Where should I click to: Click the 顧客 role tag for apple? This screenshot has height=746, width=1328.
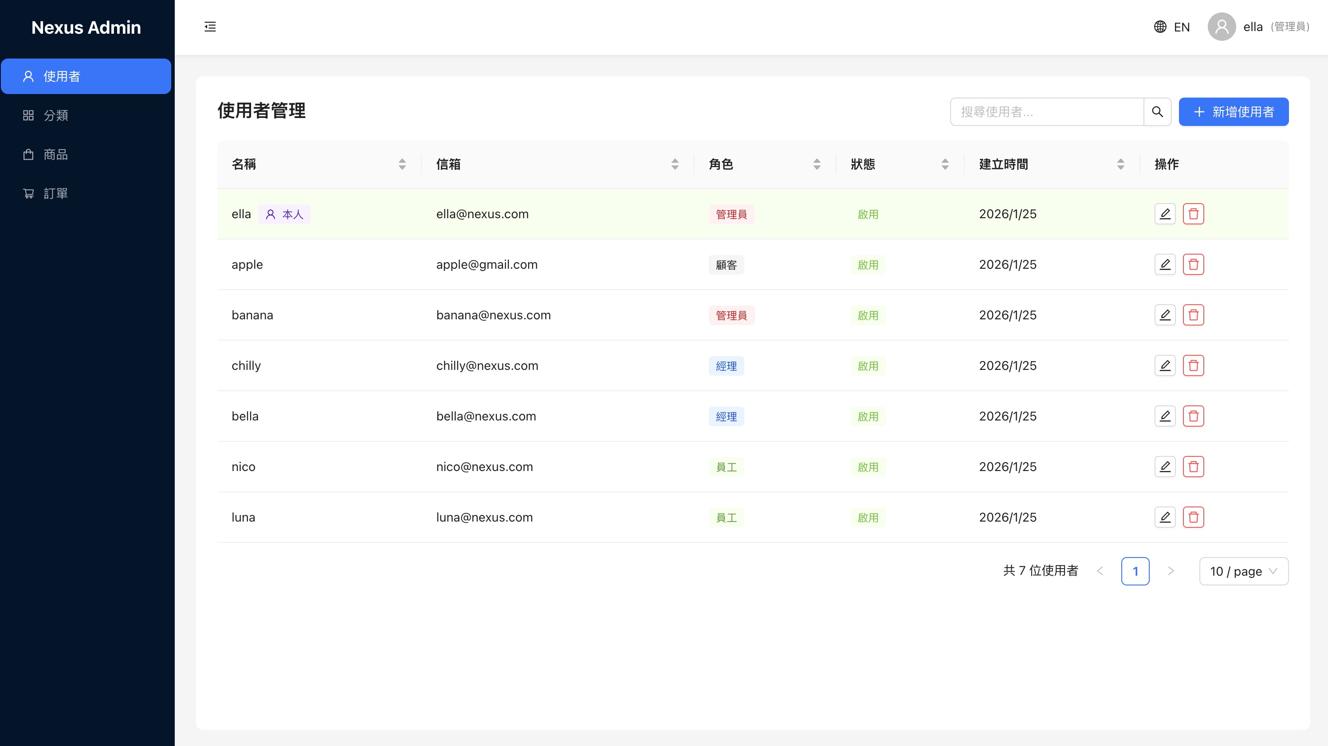pos(726,265)
